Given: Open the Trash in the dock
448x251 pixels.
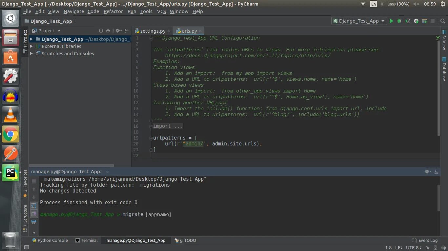Looking at the screenshot, I should 10,240.
